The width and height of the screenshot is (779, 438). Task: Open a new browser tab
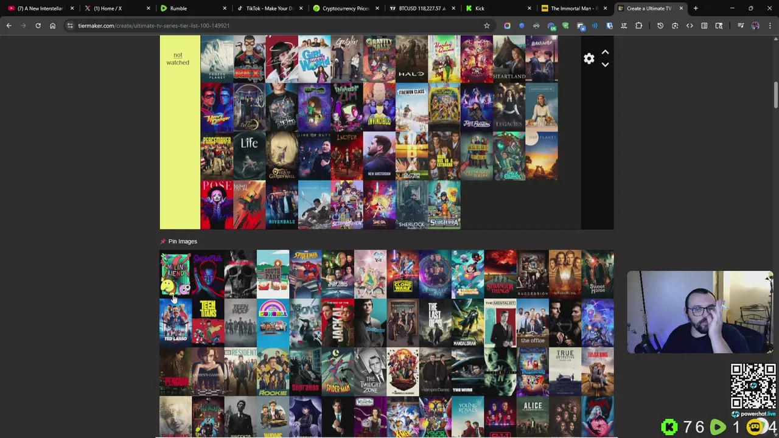pyautogui.click(x=696, y=9)
